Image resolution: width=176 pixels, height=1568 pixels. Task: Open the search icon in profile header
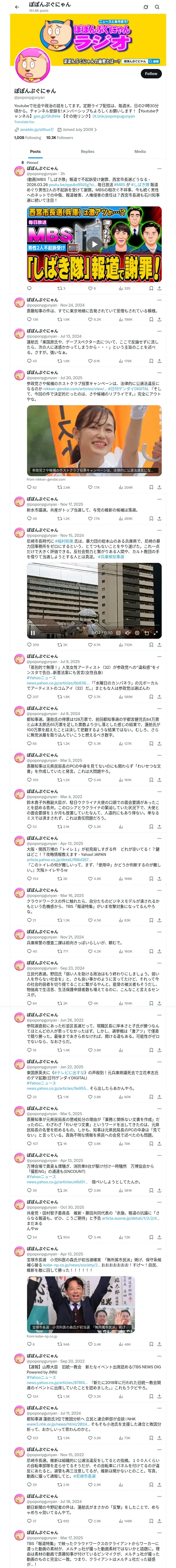click(157, 7)
